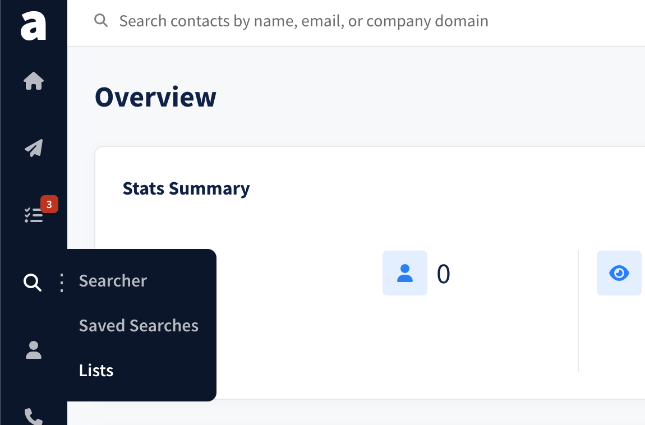Click the blue eye views icon
This screenshot has width=645, height=425.
tap(619, 273)
